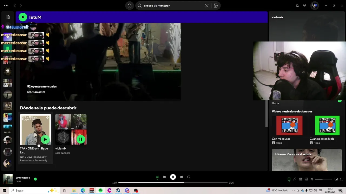
Task: Open the Night Rain playlist in sidebar
Action: pyautogui.click(x=8, y=129)
